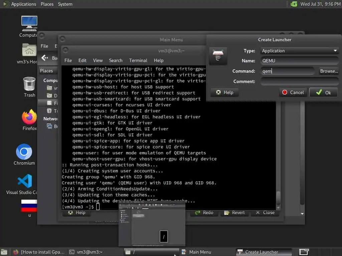Click the Main Menu window titlebar menu button

click(62, 39)
